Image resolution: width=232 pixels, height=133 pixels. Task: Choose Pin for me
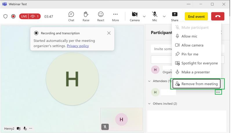click(197, 54)
